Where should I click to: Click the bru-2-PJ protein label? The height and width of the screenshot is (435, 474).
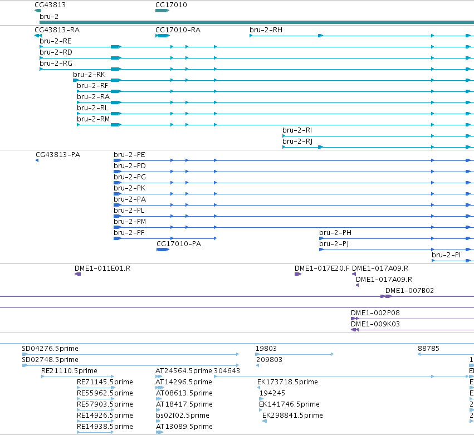tap(334, 244)
